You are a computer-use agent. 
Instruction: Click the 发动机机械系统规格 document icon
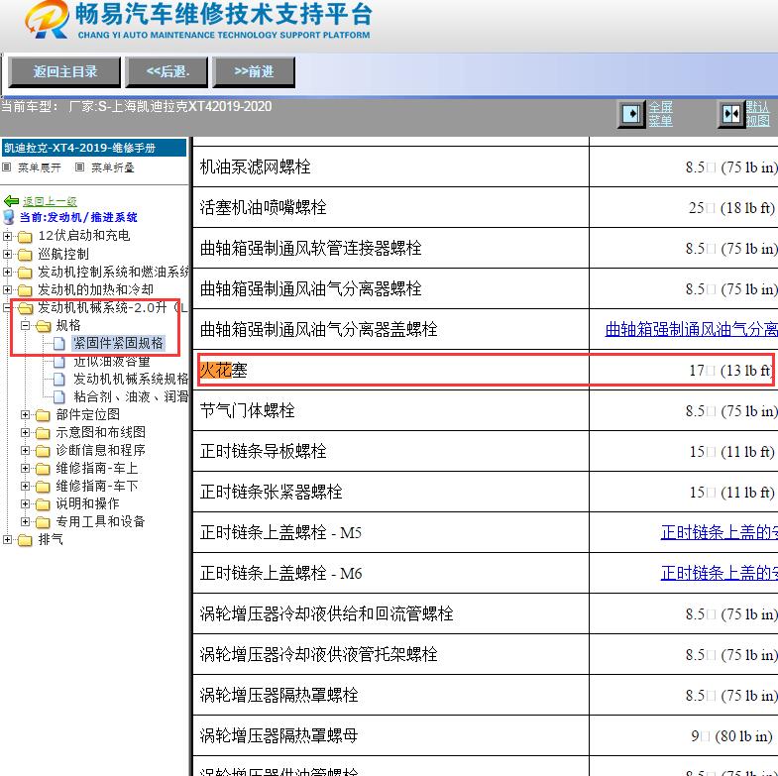[59, 379]
